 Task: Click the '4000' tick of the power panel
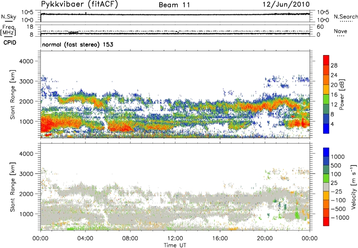pyautogui.click(x=26, y=61)
